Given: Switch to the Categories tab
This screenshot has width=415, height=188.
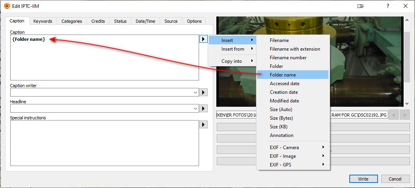Looking at the screenshot, I should (72, 21).
